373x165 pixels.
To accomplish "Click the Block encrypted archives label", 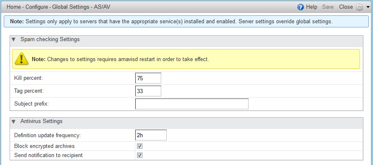I will 44,146.
